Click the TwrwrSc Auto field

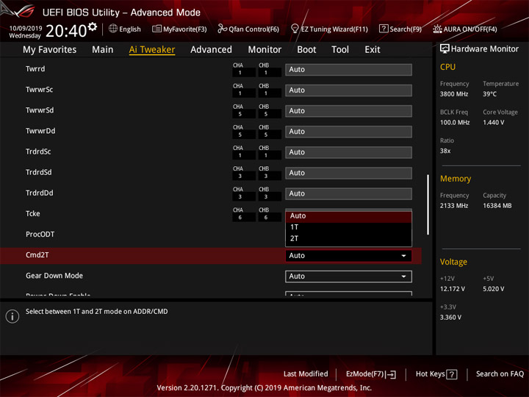pos(348,90)
